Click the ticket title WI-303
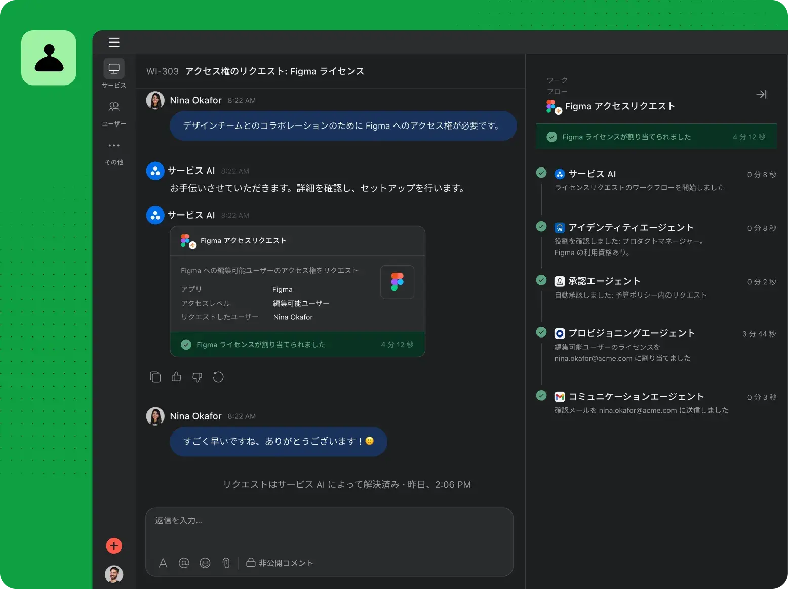The width and height of the screenshot is (788, 589). point(163,71)
